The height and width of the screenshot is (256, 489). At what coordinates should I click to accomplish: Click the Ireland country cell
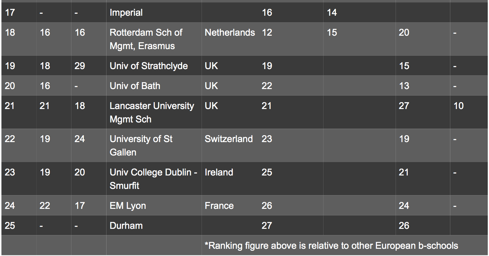tap(219, 172)
